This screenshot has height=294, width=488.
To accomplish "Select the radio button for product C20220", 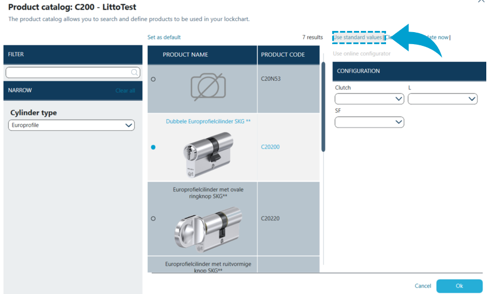I will (x=153, y=218).
